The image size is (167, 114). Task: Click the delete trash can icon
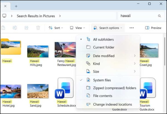point(38,28)
